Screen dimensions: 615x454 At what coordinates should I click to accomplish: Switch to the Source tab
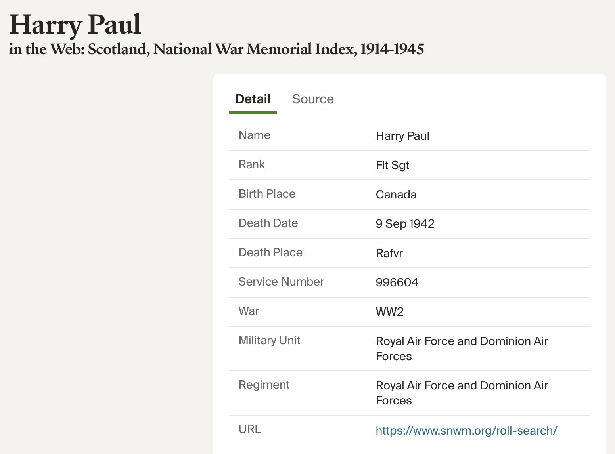tap(313, 99)
